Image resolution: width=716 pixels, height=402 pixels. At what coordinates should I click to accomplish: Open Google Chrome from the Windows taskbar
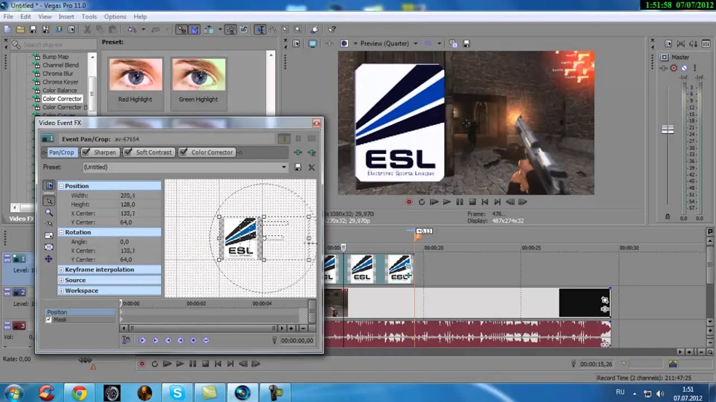pyautogui.click(x=79, y=393)
